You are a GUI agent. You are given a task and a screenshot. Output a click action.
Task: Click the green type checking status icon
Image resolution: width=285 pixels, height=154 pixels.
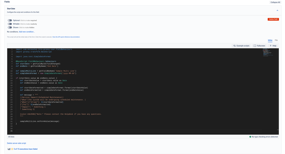point(250,137)
